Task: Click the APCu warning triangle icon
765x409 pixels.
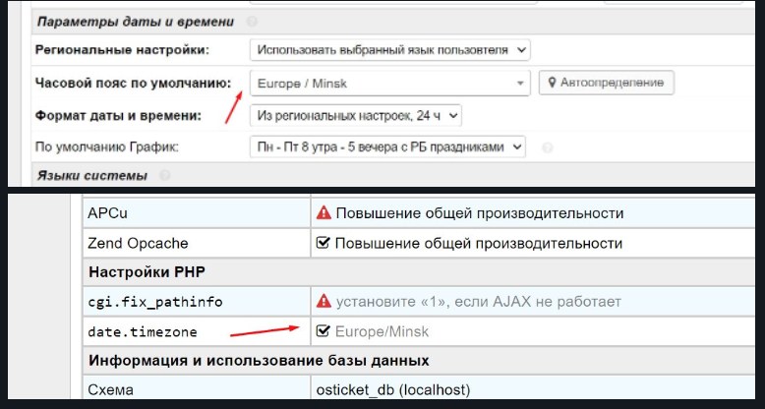Action: 324,212
